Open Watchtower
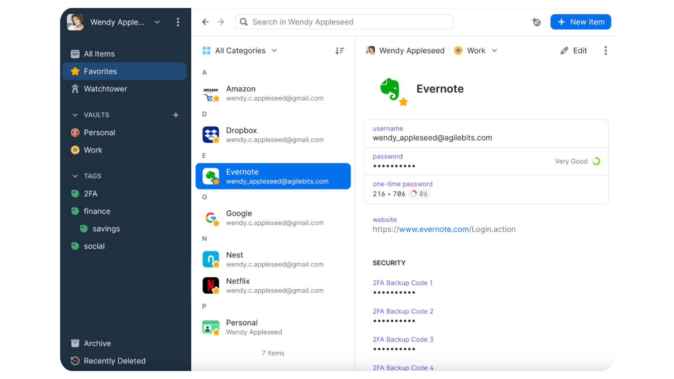 pyautogui.click(x=124, y=89)
